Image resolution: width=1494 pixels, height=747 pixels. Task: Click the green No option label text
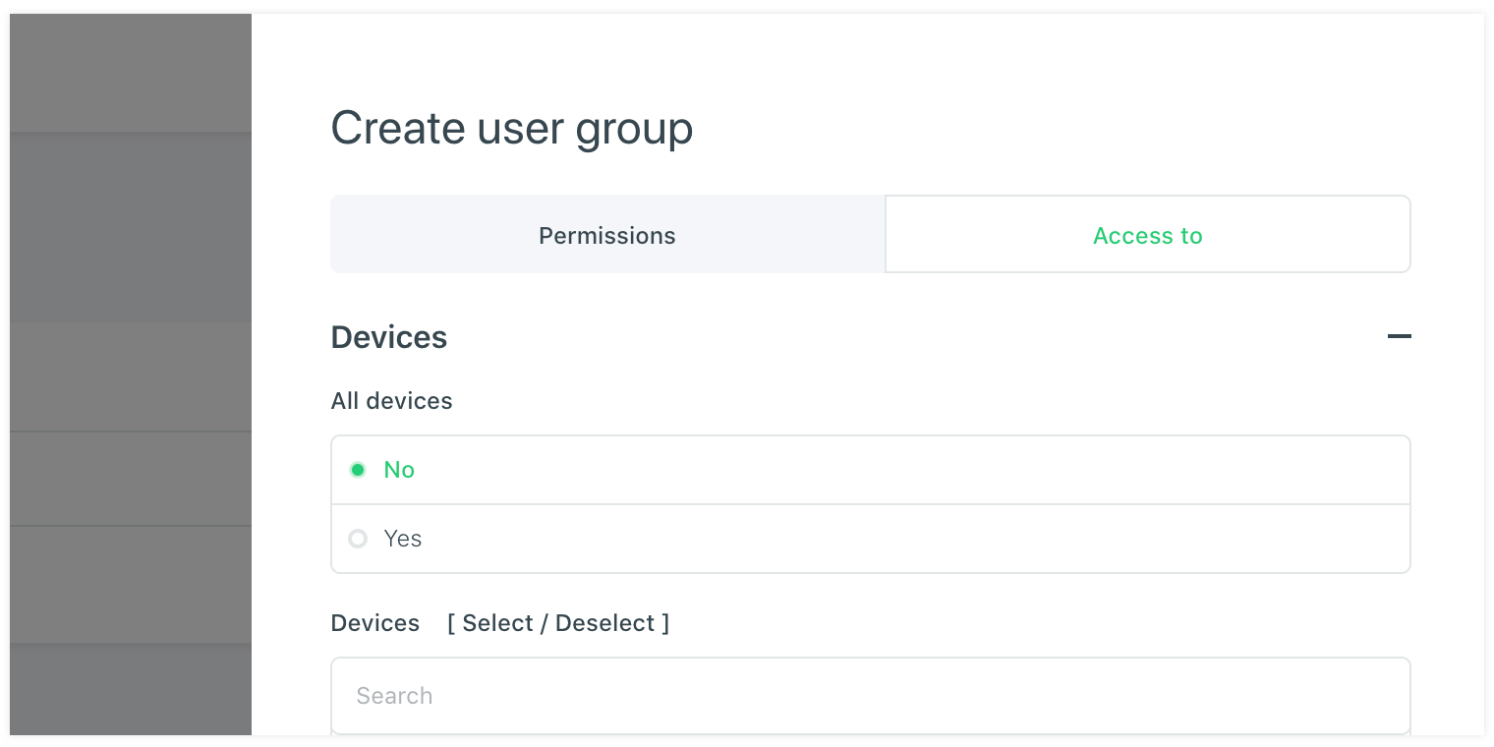coord(399,470)
